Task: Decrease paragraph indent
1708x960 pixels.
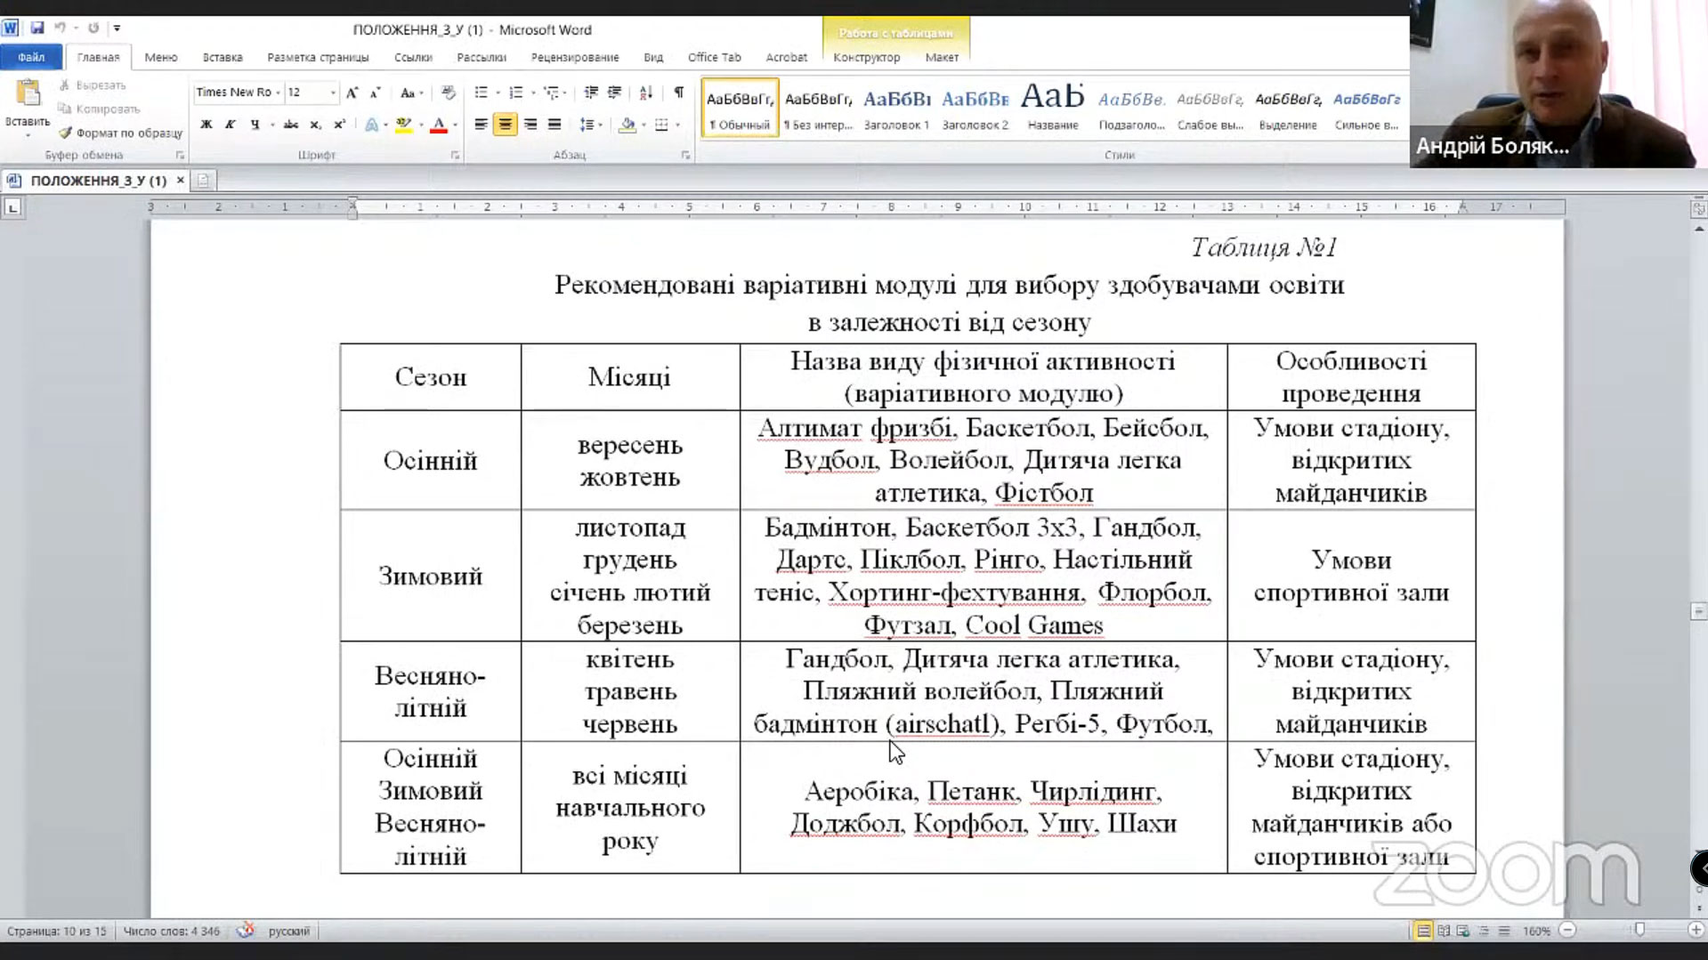Action: pos(590,93)
